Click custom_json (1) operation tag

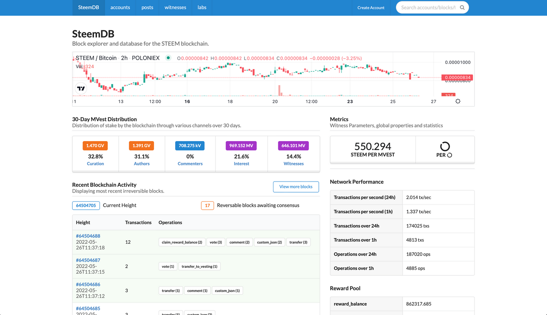click(227, 291)
